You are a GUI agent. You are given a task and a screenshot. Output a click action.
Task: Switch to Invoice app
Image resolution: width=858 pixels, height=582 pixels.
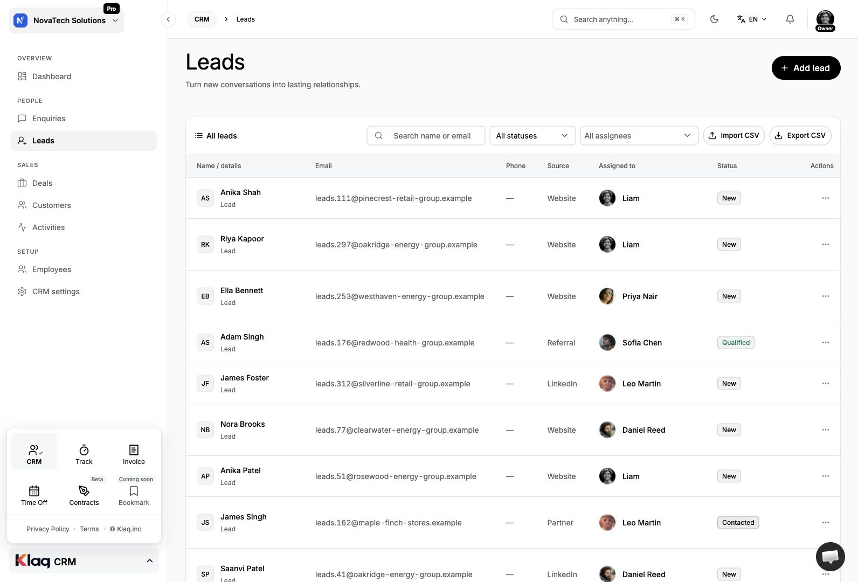134,454
